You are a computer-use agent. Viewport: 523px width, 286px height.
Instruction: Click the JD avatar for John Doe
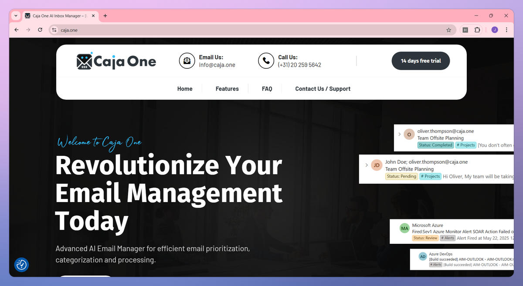click(x=377, y=165)
